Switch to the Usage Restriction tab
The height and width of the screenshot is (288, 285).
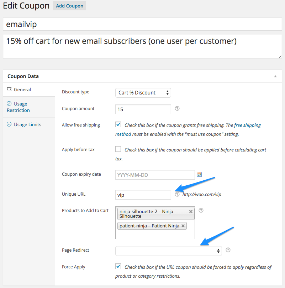pyautogui.click(x=19, y=107)
